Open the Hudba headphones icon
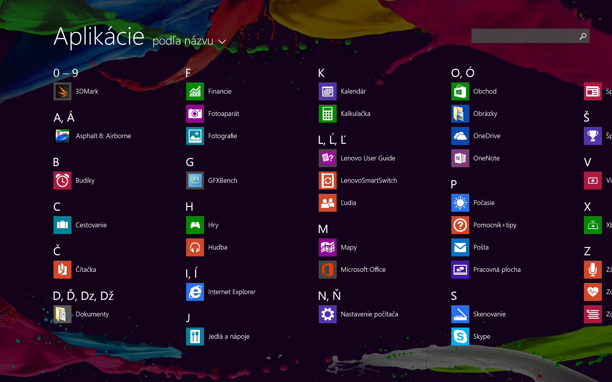Image resolution: width=612 pixels, height=382 pixels. tap(195, 247)
